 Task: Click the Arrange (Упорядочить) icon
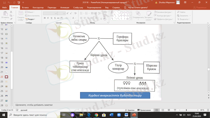point(138,13)
